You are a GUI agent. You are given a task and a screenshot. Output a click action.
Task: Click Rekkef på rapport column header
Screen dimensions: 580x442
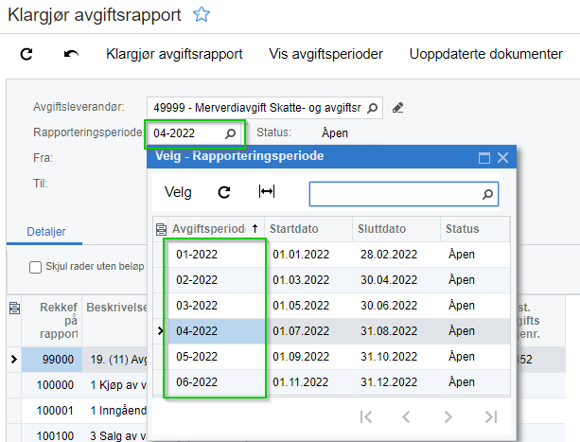pos(52,321)
